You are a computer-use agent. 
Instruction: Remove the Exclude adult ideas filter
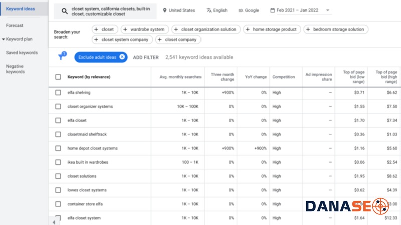122,57
